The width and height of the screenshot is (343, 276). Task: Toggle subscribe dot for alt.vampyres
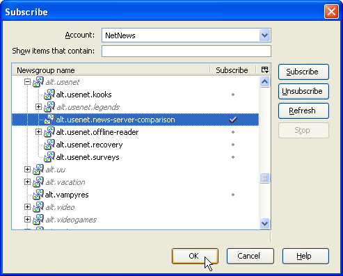[x=233, y=195]
